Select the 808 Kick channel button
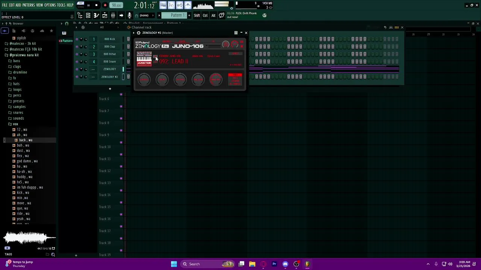Screen dimensions: 481x270 [x=110, y=39]
